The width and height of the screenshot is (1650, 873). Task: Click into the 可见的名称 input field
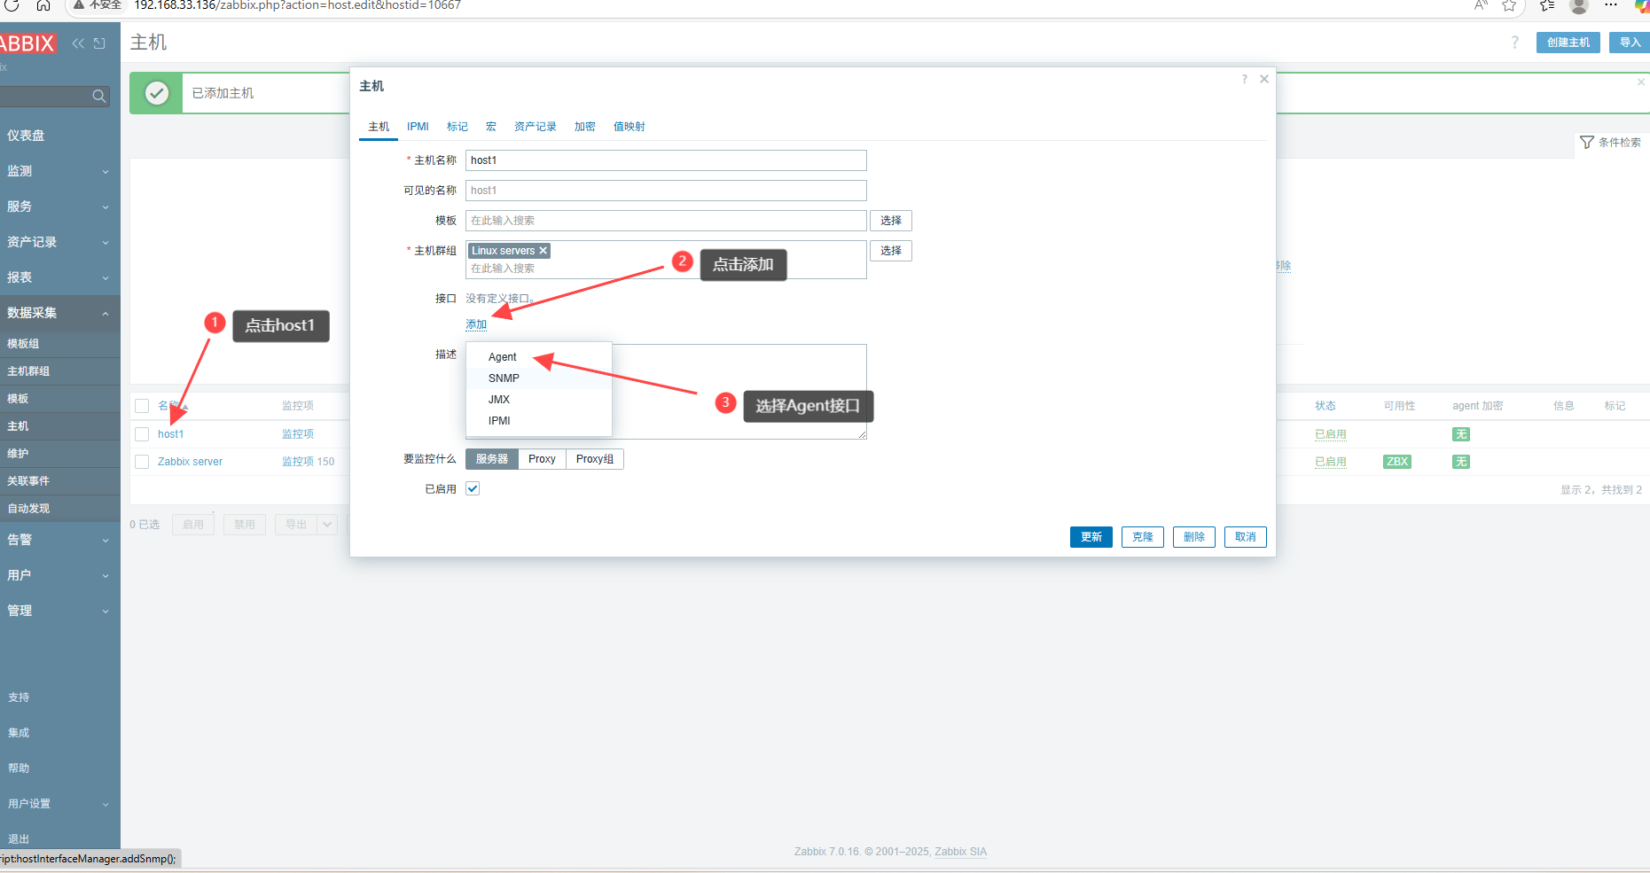(666, 191)
